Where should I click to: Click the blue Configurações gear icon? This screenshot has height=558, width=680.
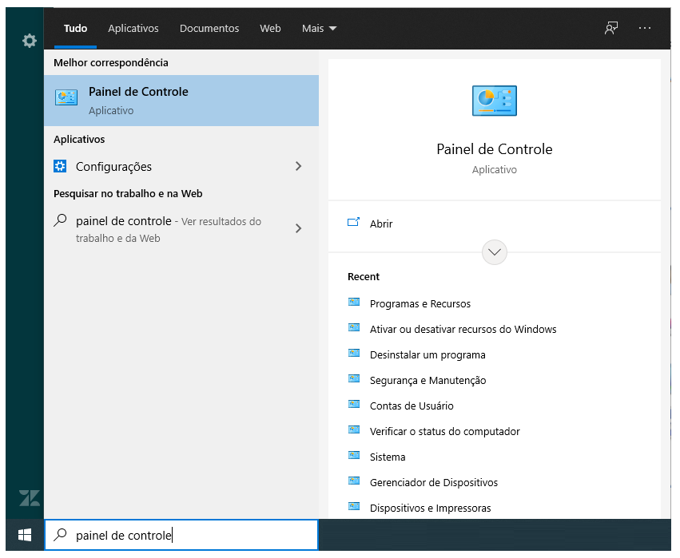[x=60, y=166]
